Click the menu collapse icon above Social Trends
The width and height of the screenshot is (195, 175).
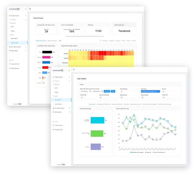click(x=30, y=9)
